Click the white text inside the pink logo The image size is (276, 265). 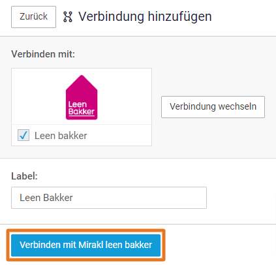pyautogui.click(x=82, y=108)
